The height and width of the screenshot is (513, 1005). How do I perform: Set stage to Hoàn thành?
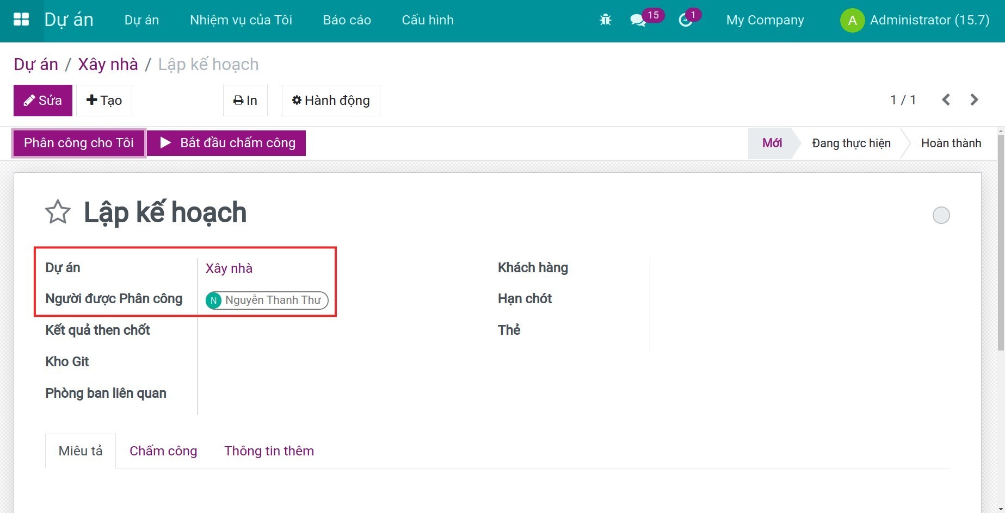(x=951, y=143)
